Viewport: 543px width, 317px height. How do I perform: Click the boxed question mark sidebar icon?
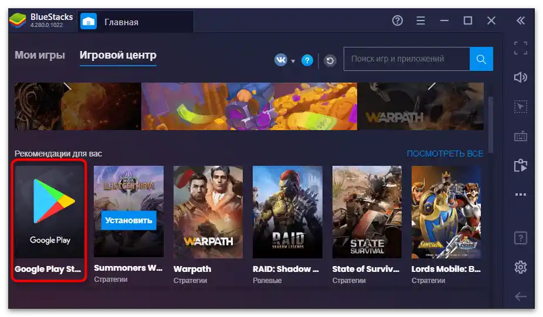point(521,238)
